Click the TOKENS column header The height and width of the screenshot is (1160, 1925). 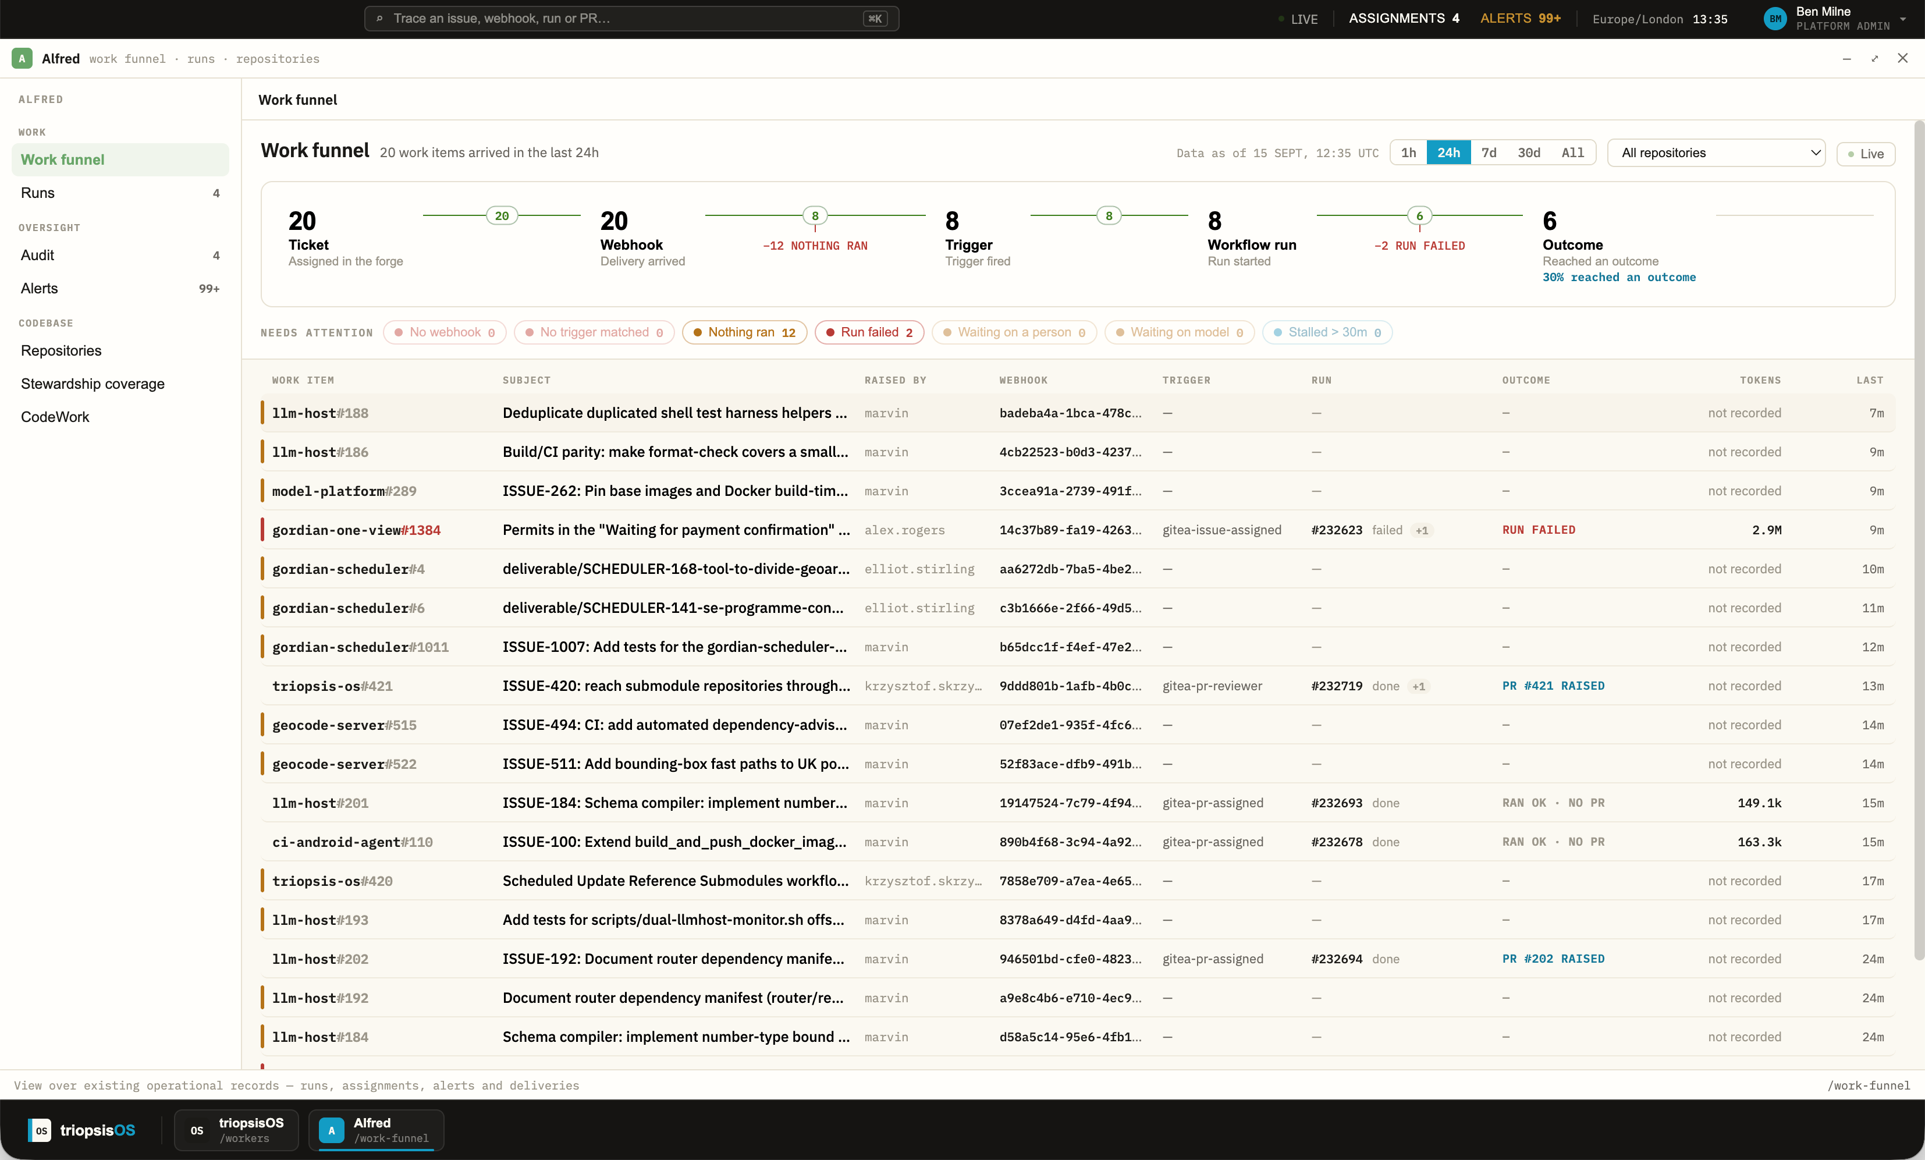tap(1760, 381)
